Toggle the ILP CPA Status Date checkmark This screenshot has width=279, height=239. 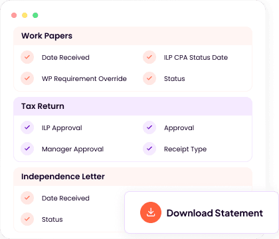[149, 57]
